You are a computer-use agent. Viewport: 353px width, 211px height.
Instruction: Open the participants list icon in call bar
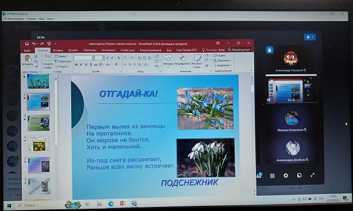pyautogui.click(x=259, y=175)
